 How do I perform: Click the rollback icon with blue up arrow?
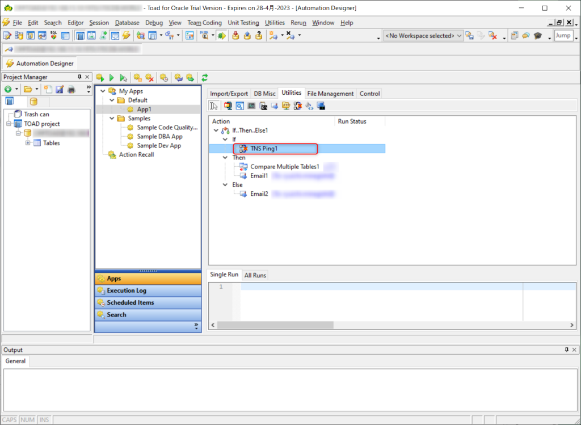247,36
